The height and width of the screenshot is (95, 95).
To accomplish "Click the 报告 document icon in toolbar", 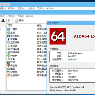I will (x=16, y=21).
